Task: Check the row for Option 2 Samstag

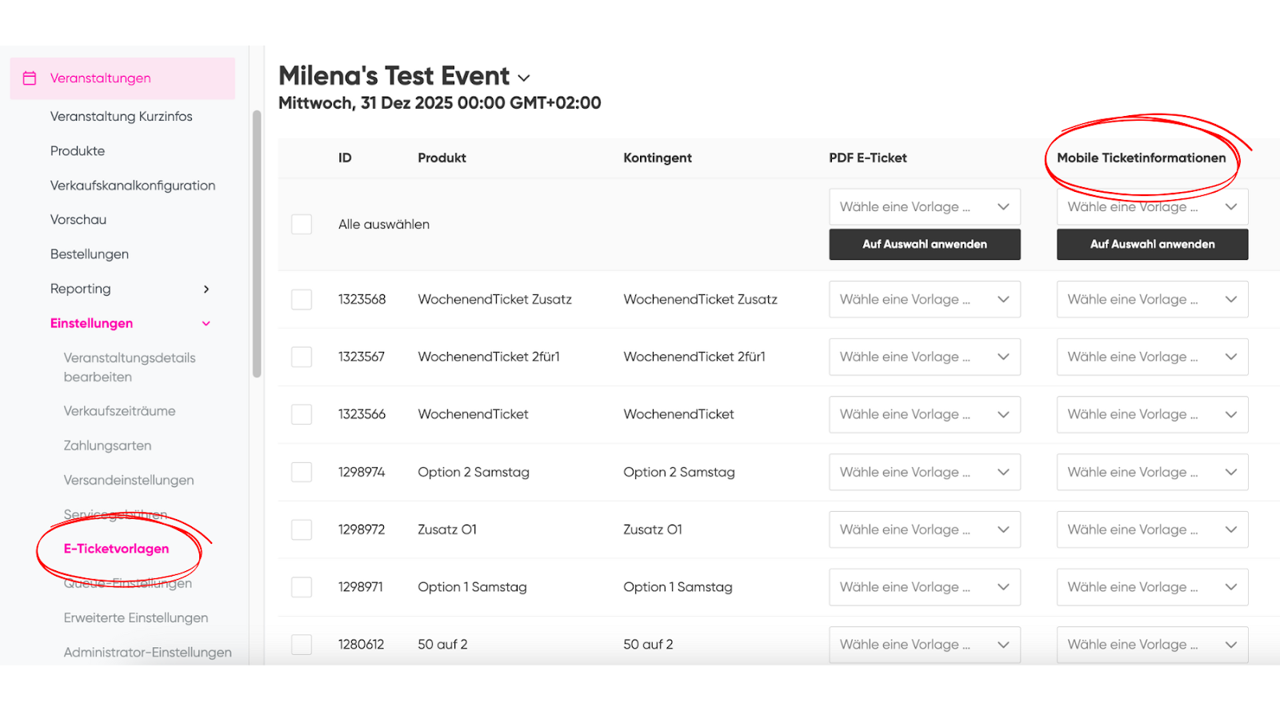Action: click(x=302, y=472)
